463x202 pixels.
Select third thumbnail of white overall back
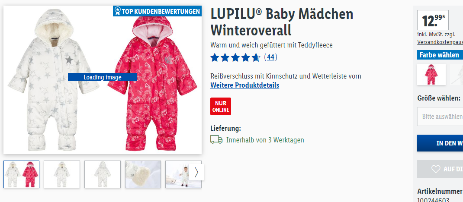pos(103,174)
